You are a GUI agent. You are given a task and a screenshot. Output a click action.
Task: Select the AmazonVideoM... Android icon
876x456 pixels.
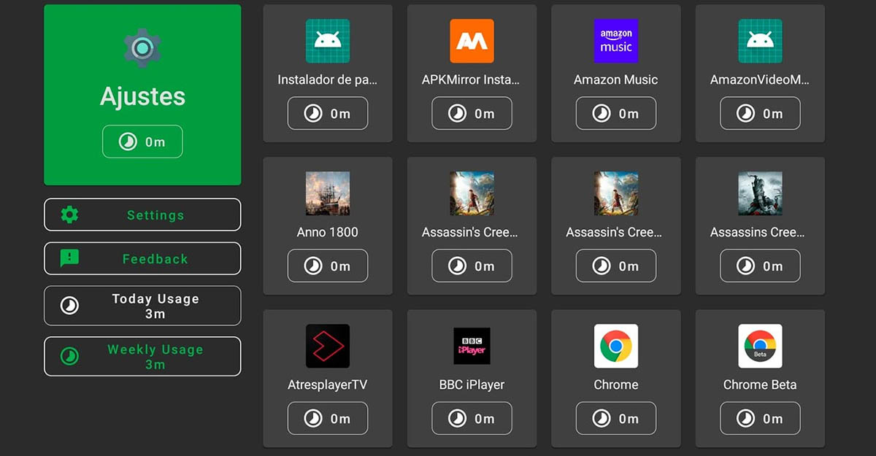pyautogui.click(x=760, y=41)
